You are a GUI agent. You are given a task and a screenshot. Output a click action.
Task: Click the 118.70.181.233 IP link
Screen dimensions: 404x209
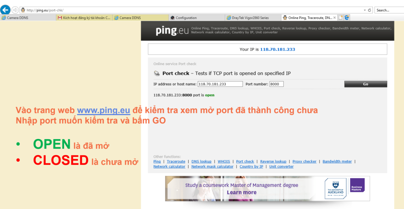[x=277, y=49]
